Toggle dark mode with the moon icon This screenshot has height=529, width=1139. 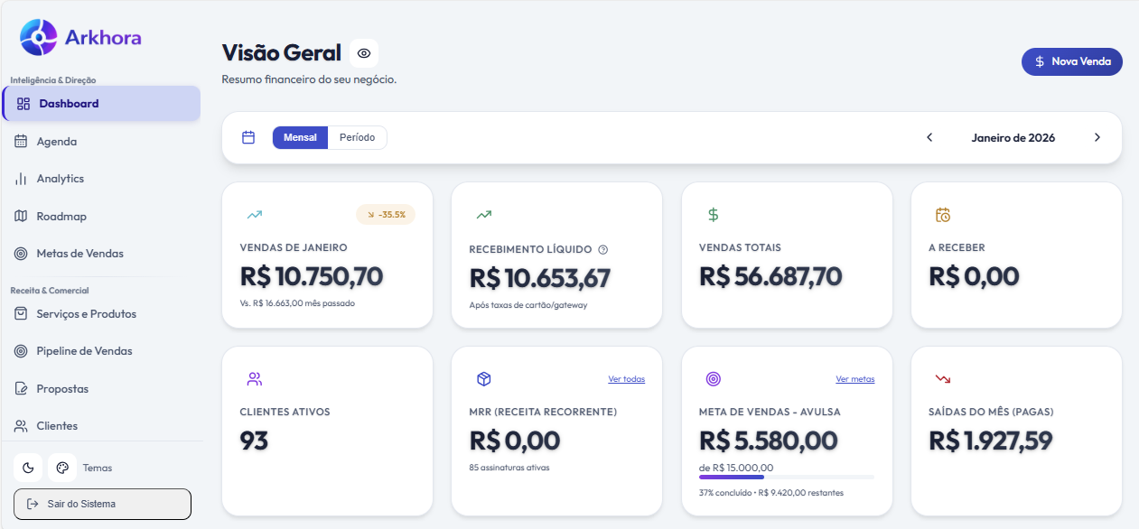(x=27, y=468)
